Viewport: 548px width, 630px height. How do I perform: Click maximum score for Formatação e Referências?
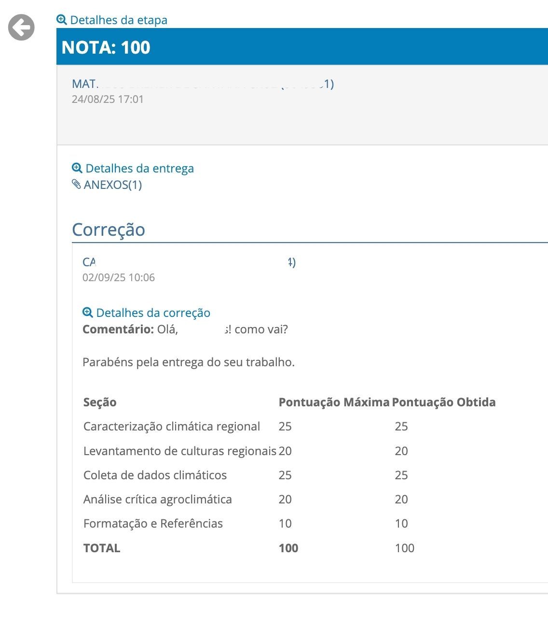click(x=285, y=524)
